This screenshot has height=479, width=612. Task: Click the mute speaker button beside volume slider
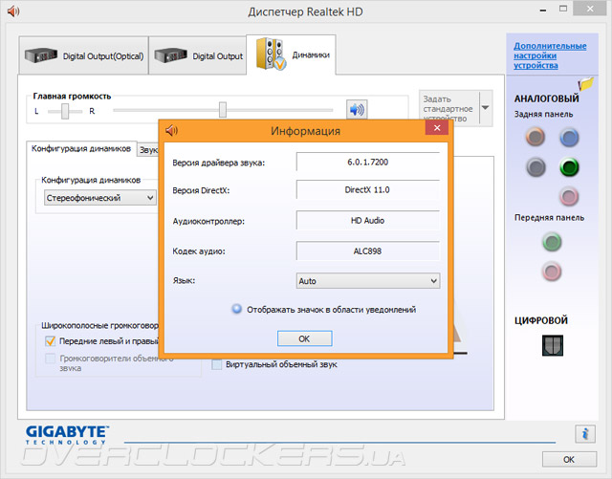(357, 109)
